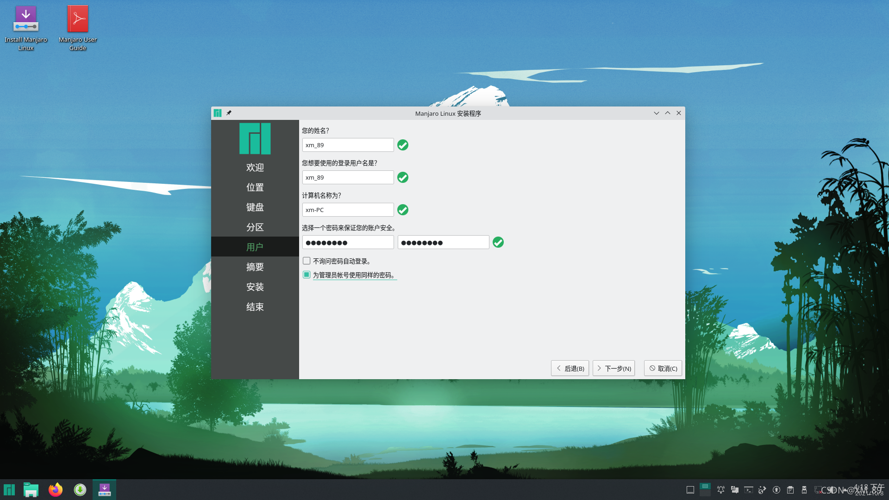Go to 摘要 (Summary) step in sidebar

click(x=255, y=267)
